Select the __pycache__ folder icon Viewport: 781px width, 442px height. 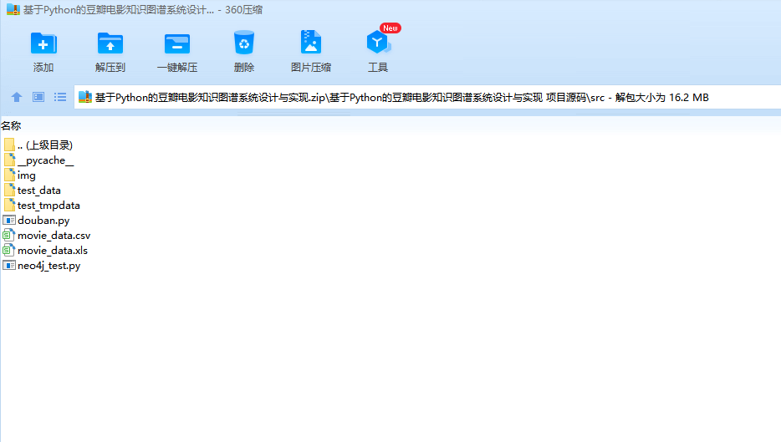click(x=9, y=160)
